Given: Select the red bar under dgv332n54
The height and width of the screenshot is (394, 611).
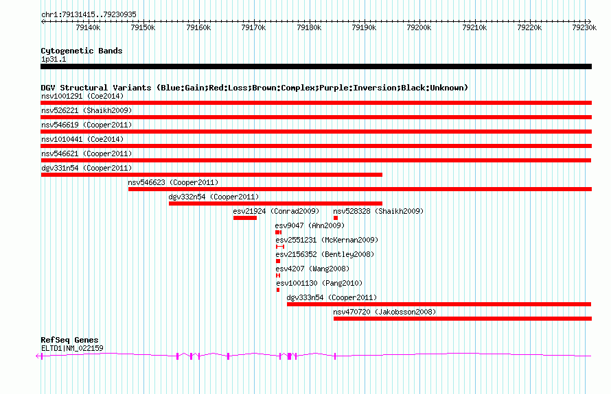Looking at the screenshot, I should [x=275, y=204].
